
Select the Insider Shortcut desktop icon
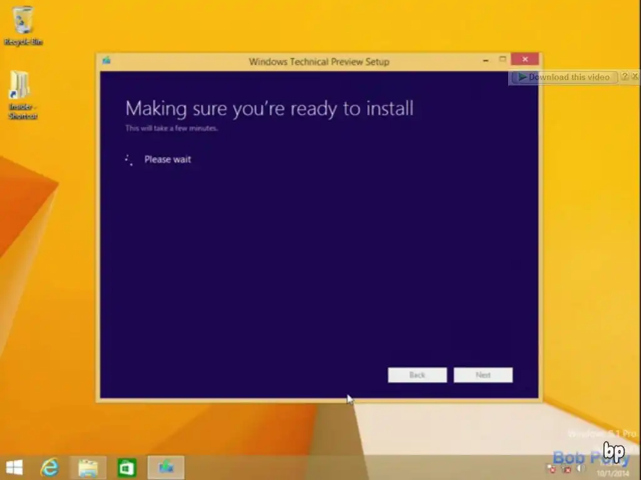click(x=23, y=95)
